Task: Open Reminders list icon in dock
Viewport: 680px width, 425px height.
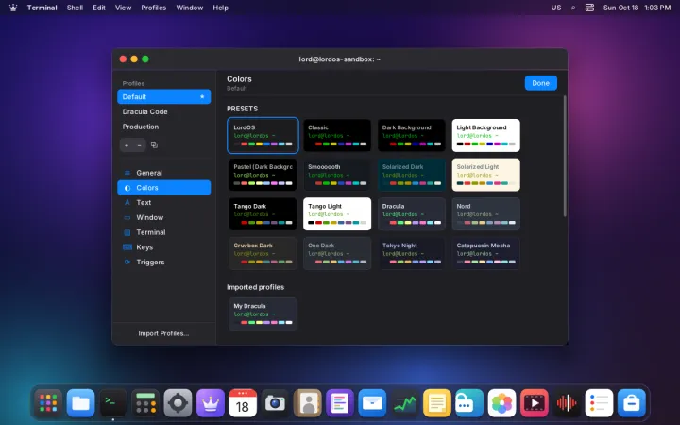Action: pos(600,403)
